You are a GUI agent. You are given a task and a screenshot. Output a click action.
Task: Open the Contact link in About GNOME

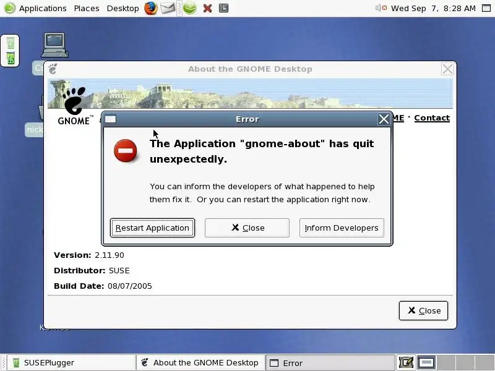[x=432, y=118]
